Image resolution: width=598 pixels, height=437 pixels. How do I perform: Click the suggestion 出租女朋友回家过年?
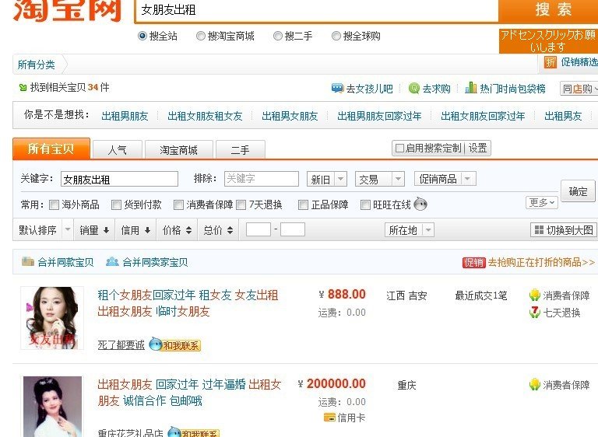(x=483, y=116)
